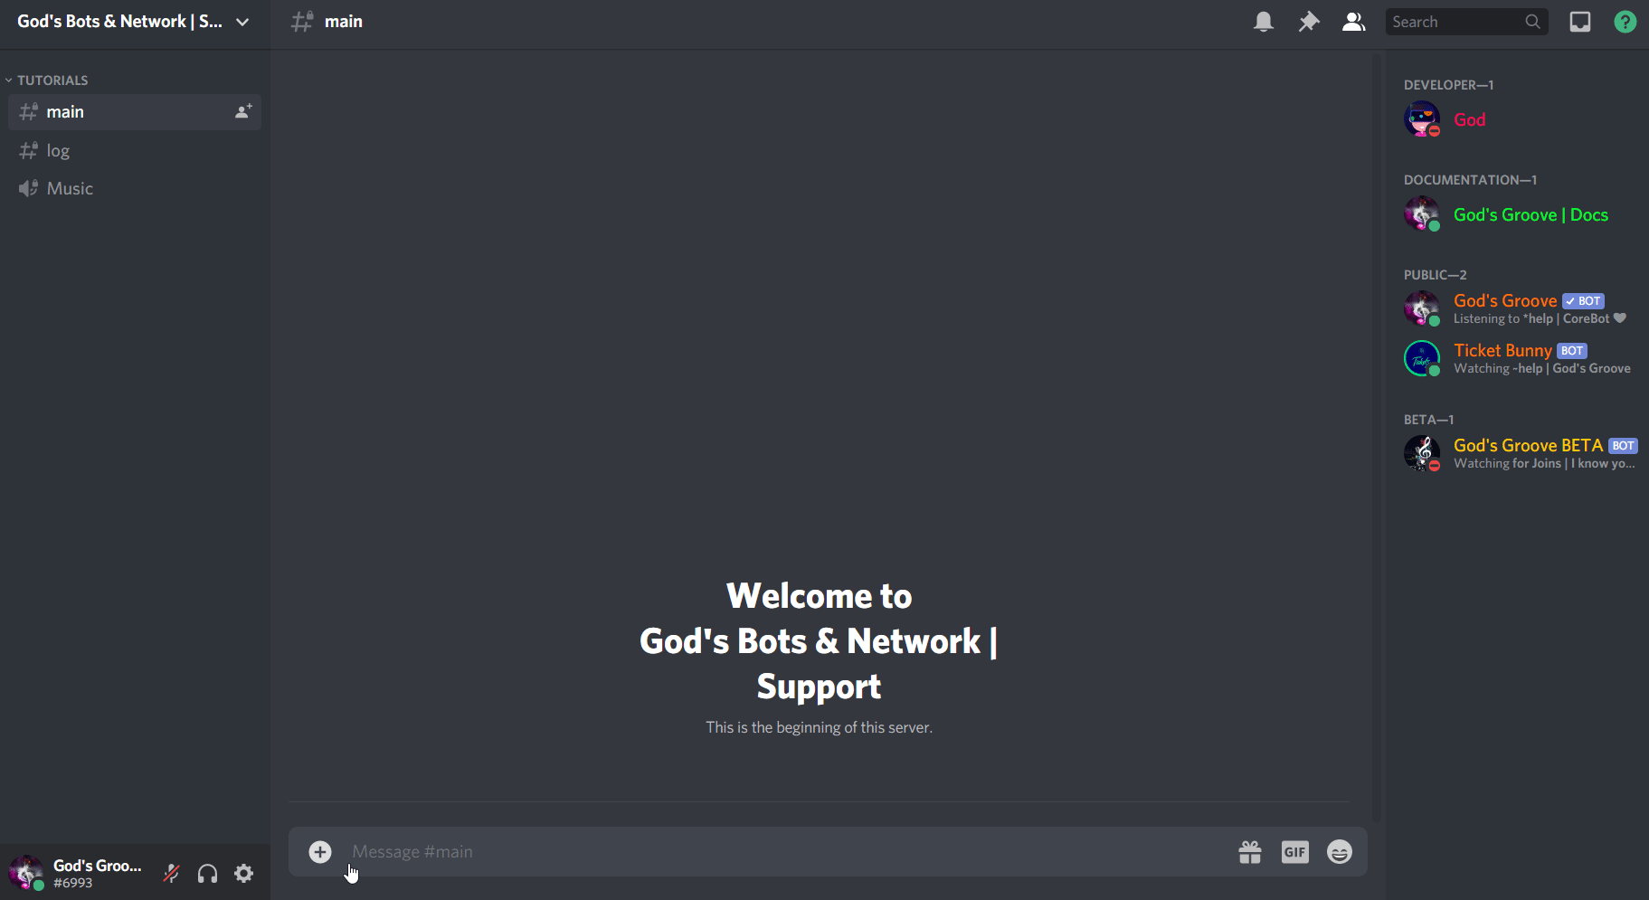Click the speaker icon of Music channel
1649x900 pixels.
[x=29, y=189]
